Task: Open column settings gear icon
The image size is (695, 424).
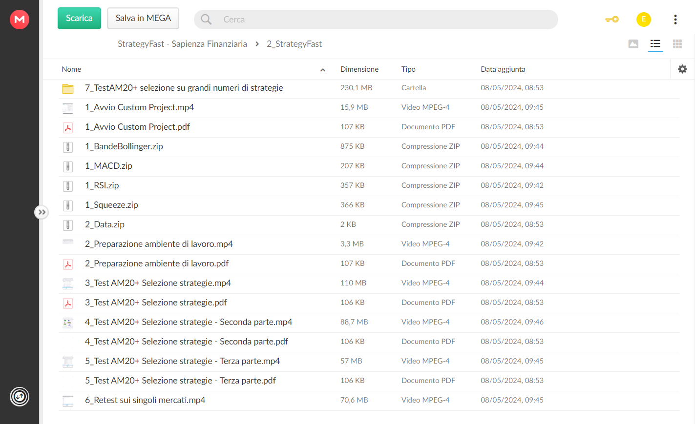Action: coord(682,69)
